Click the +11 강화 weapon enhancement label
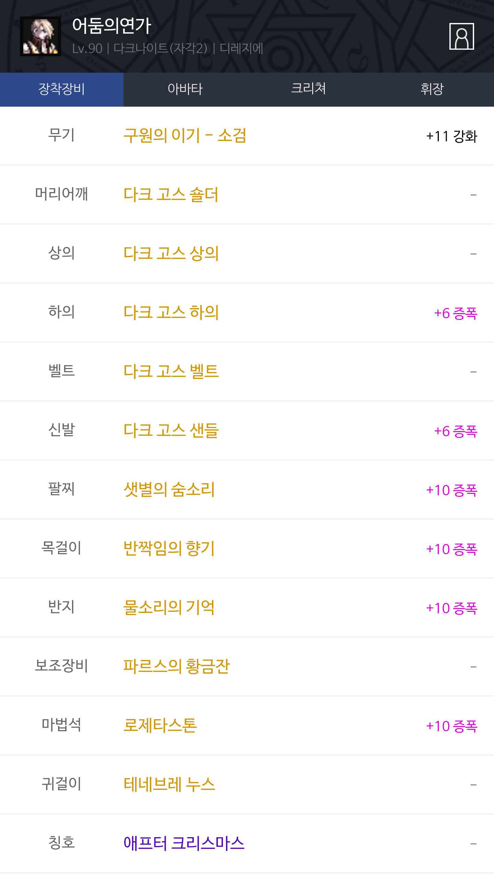Viewport: 494px width, 878px height. point(451,136)
